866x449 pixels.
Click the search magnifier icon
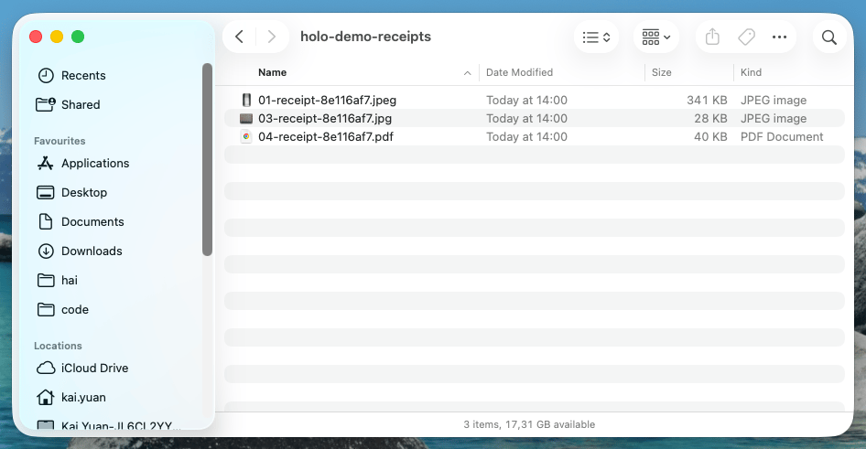click(829, 37)
